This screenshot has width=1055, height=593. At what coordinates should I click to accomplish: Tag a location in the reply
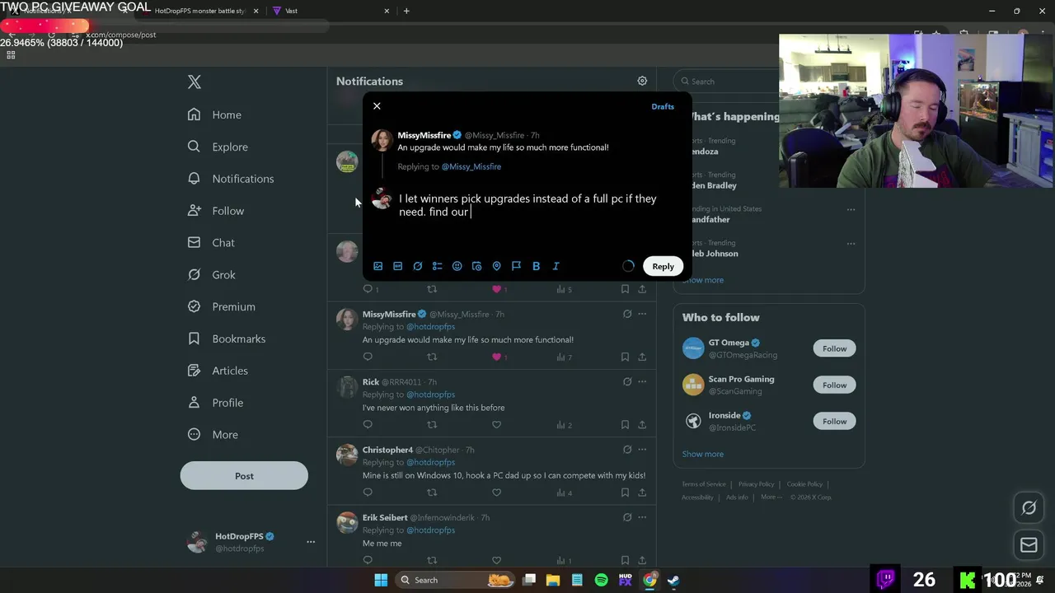pos(496,266)
